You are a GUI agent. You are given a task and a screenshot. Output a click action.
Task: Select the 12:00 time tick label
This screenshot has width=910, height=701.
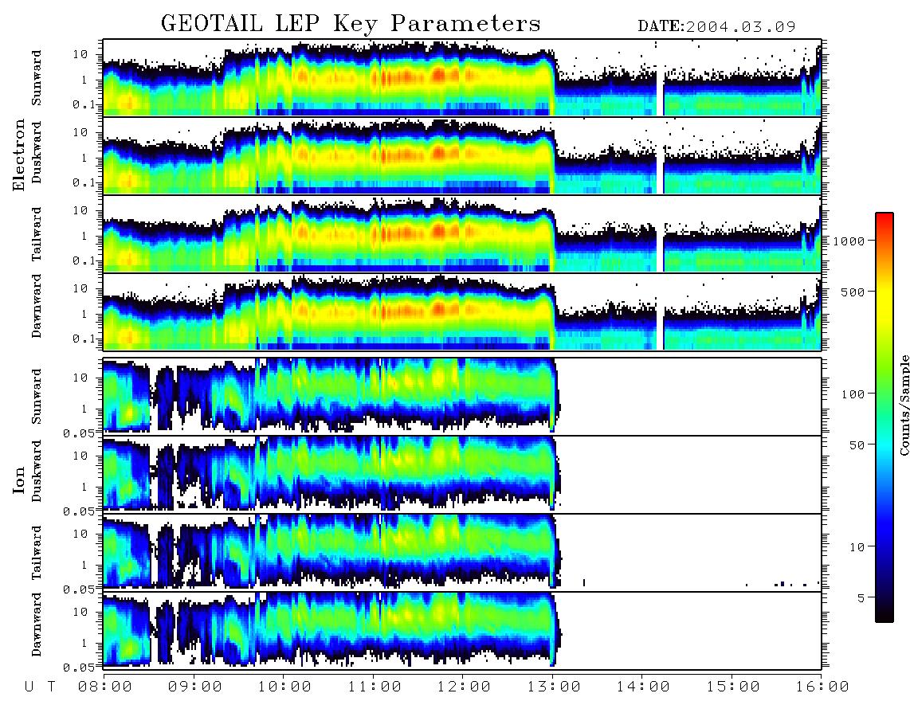click(464, 687)
